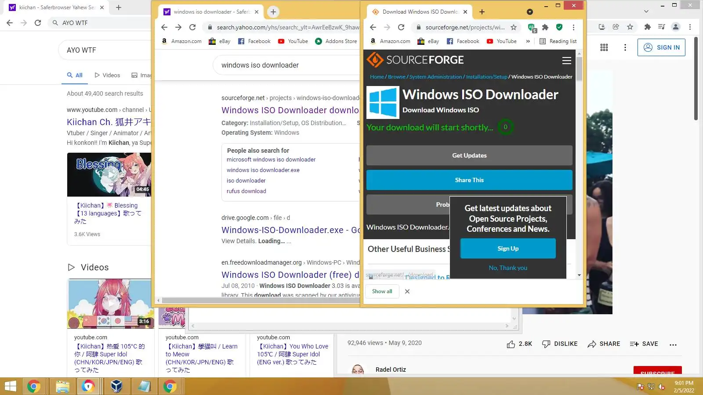Select All search results tab
This screenshot has height=395, width=703.
(x=75, y=75)
